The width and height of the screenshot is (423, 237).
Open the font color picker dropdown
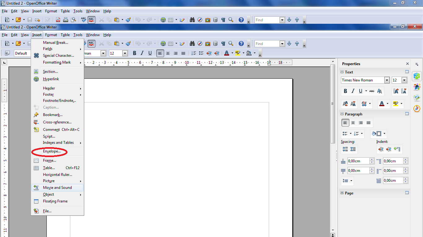click(x=387, y=103)
